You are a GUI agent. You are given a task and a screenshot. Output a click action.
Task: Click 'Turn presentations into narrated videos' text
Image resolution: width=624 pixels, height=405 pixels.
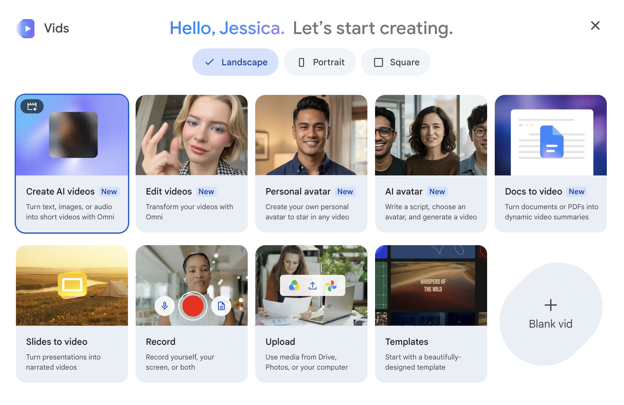(x=63, y=362)
